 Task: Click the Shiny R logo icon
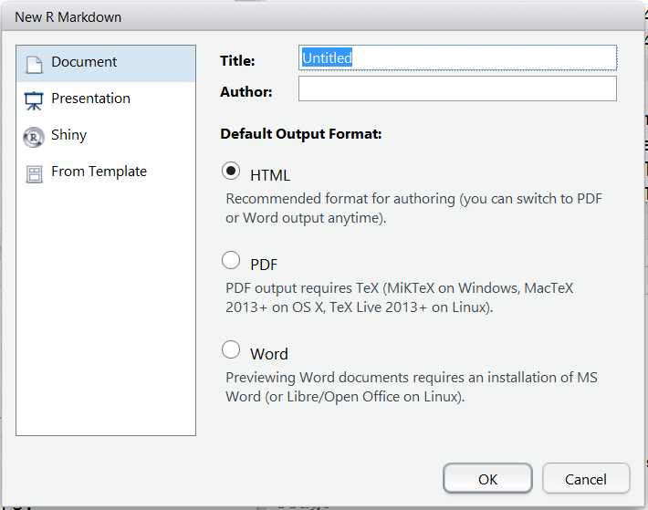(x=34, y=137)
